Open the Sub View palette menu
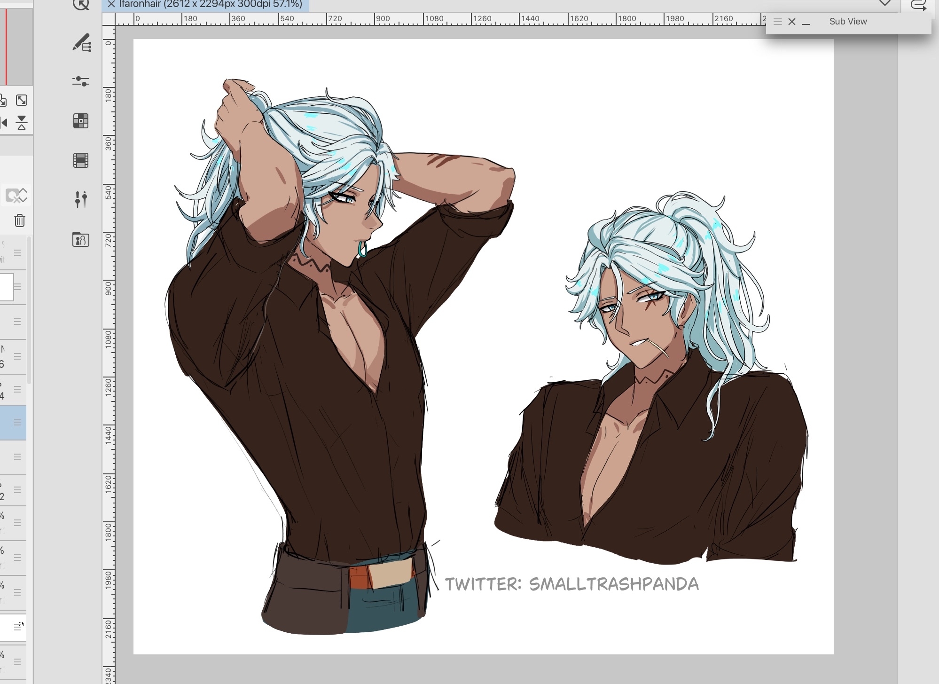The height and width of the screenshot is (684, 939). point(777,22)
